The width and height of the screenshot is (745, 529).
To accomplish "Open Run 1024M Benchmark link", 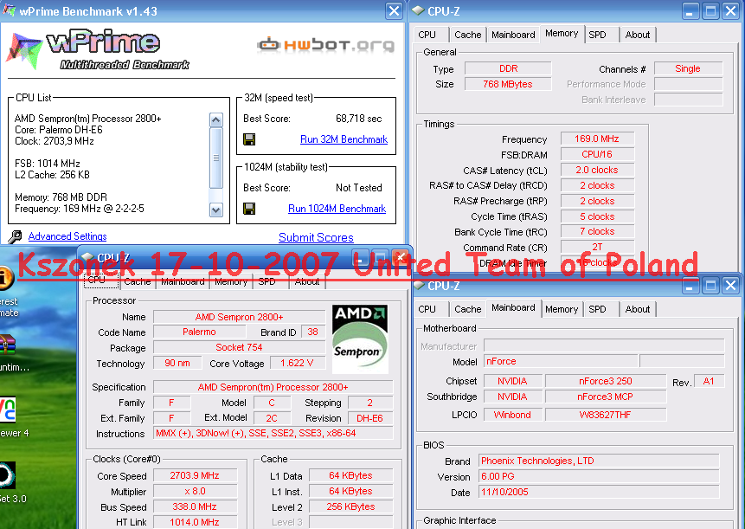I will tap(337, 209).
